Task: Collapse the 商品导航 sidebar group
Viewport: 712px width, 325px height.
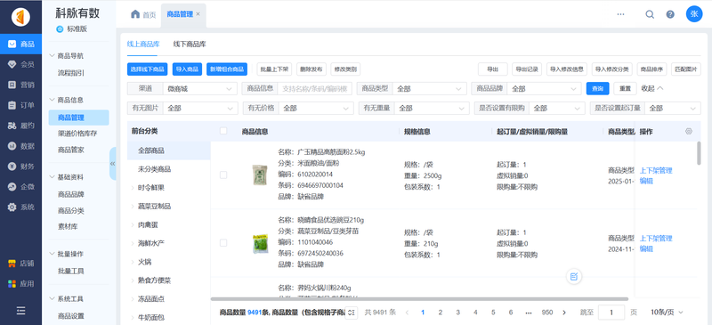Action: (52, 56)
